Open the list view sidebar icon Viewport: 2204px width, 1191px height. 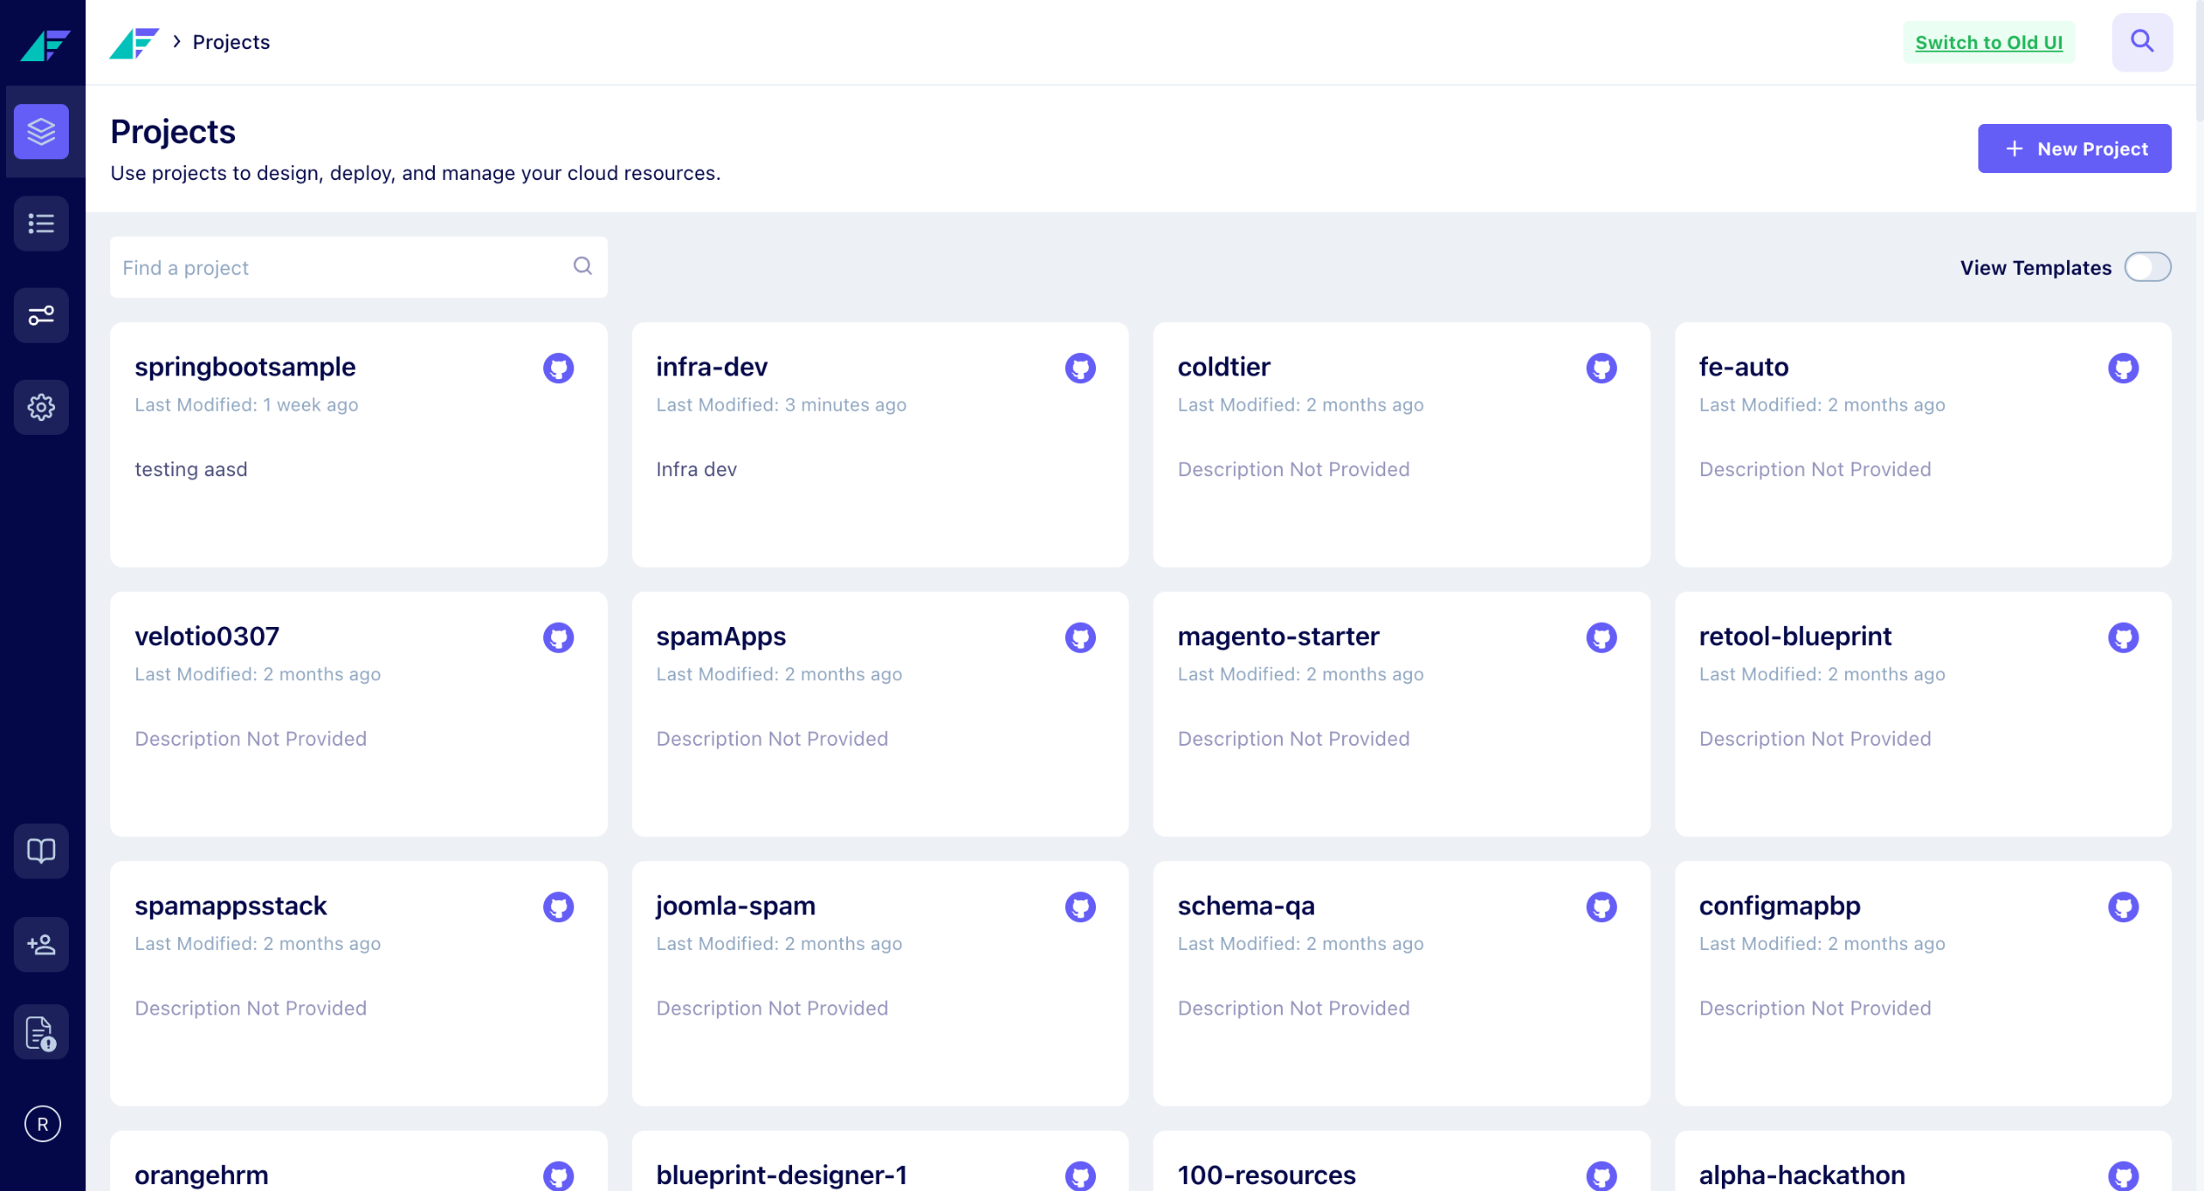point(41,224)
